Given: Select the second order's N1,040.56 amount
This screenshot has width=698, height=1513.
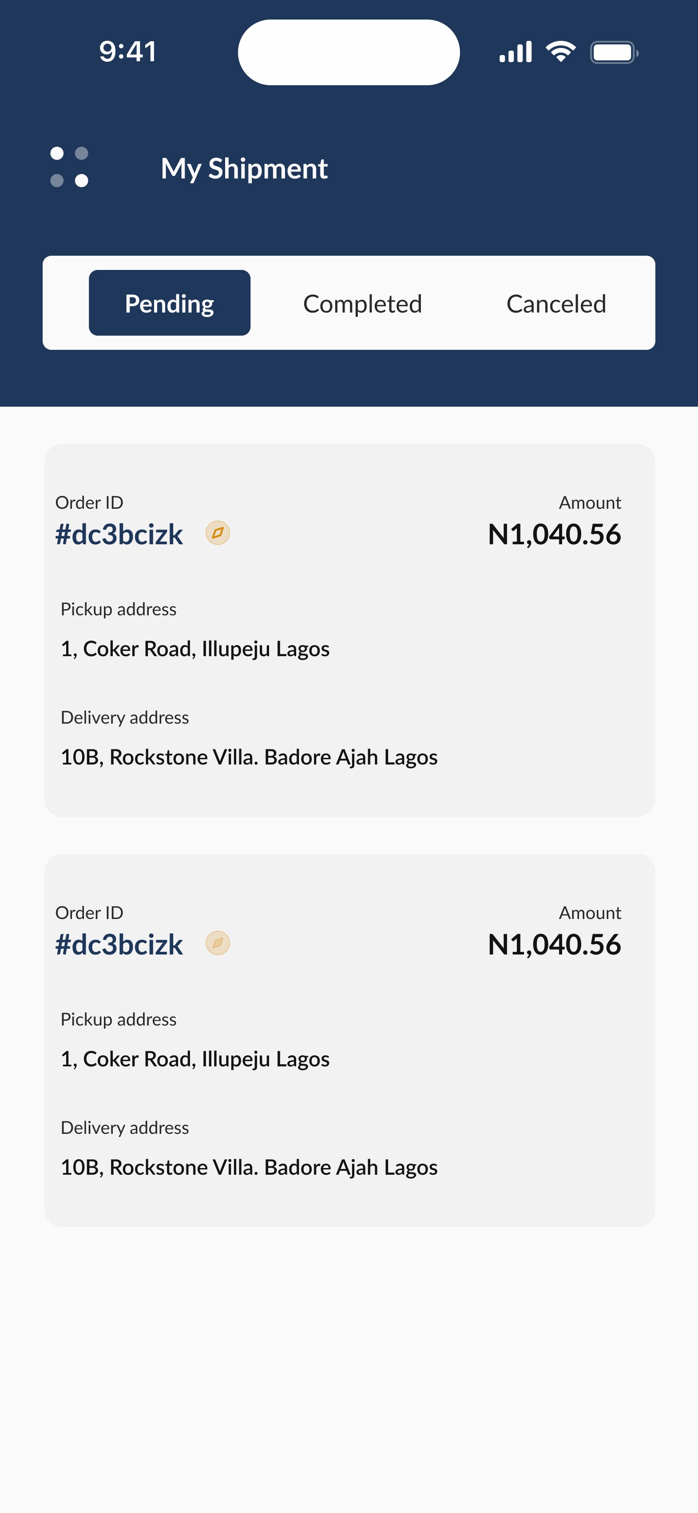Looking at the screenshot, I should 554,944.
